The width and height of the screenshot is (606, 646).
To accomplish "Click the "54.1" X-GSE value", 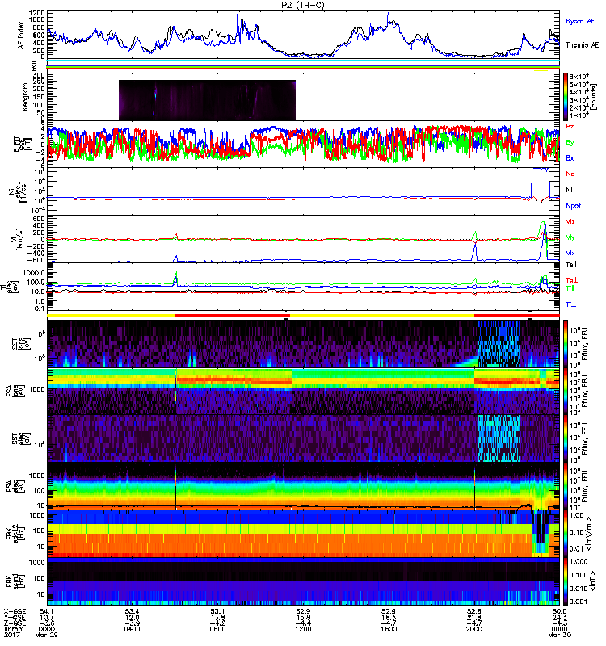I will tap(47, 612).
